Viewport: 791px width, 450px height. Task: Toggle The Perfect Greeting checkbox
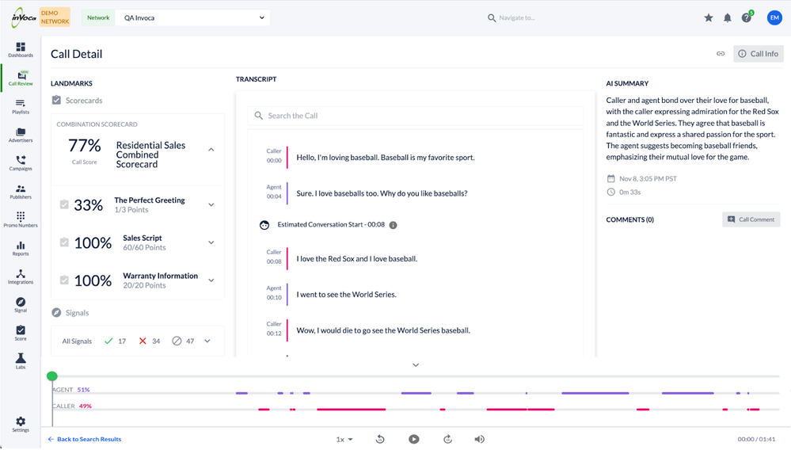pyautogui.click(x=64, y=205)
